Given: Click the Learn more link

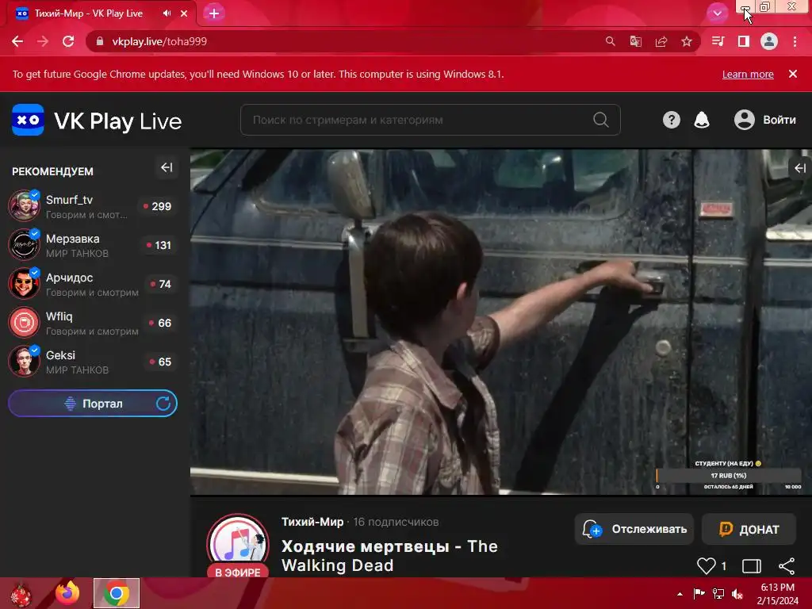Looking at the screenshot, I should (748, 74).
